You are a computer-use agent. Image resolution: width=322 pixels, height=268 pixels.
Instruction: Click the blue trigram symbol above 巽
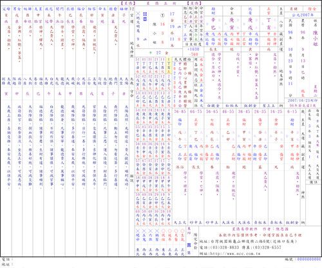click(189, 245)
